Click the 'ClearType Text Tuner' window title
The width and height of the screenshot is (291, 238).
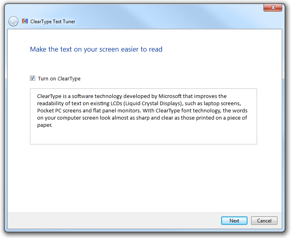tap(53, 22)
